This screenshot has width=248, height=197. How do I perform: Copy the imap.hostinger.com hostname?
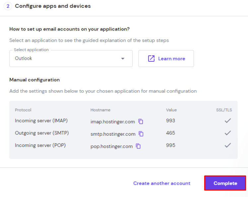(141, 122)
